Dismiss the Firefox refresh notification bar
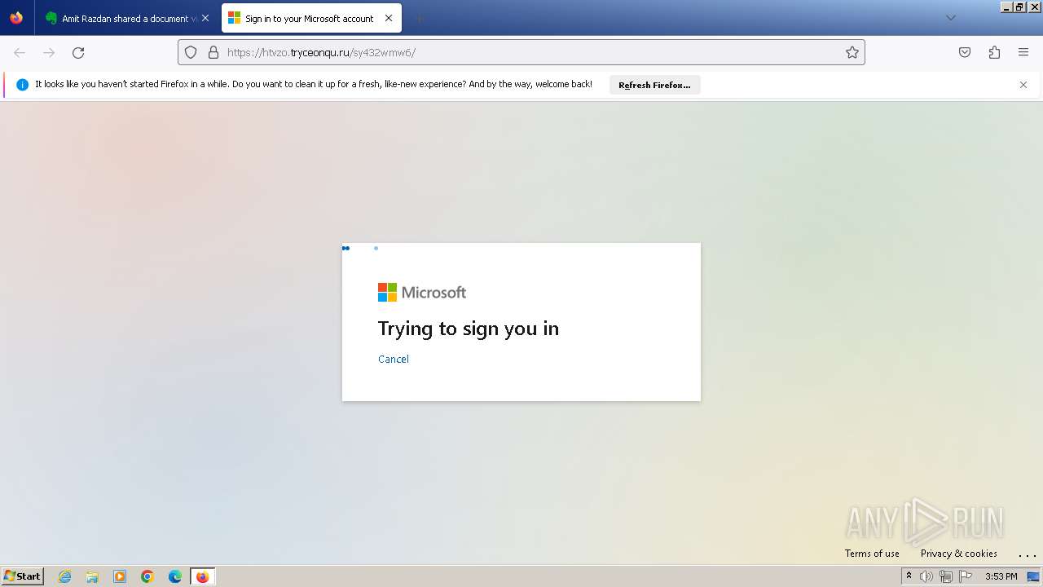This screenshot has width=1043, height=587. tap(1023, 85)
